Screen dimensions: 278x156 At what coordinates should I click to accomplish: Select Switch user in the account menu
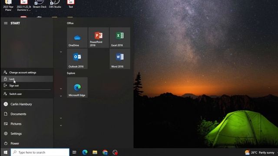coord(27,94)
